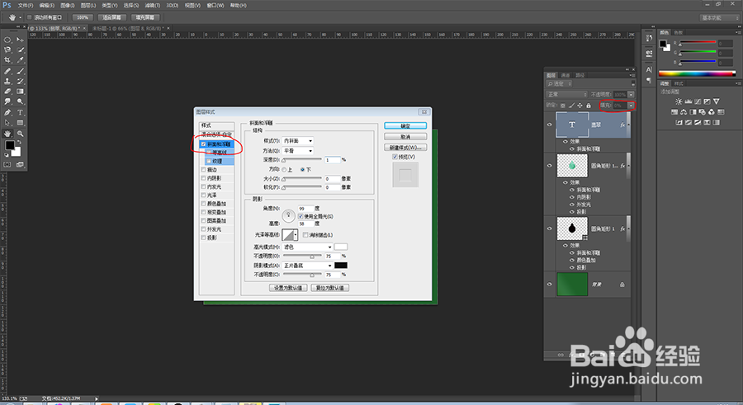Screen dimensions: 743x405
Task: Click the lock all layers padlock
Action: tap(589, 106)
